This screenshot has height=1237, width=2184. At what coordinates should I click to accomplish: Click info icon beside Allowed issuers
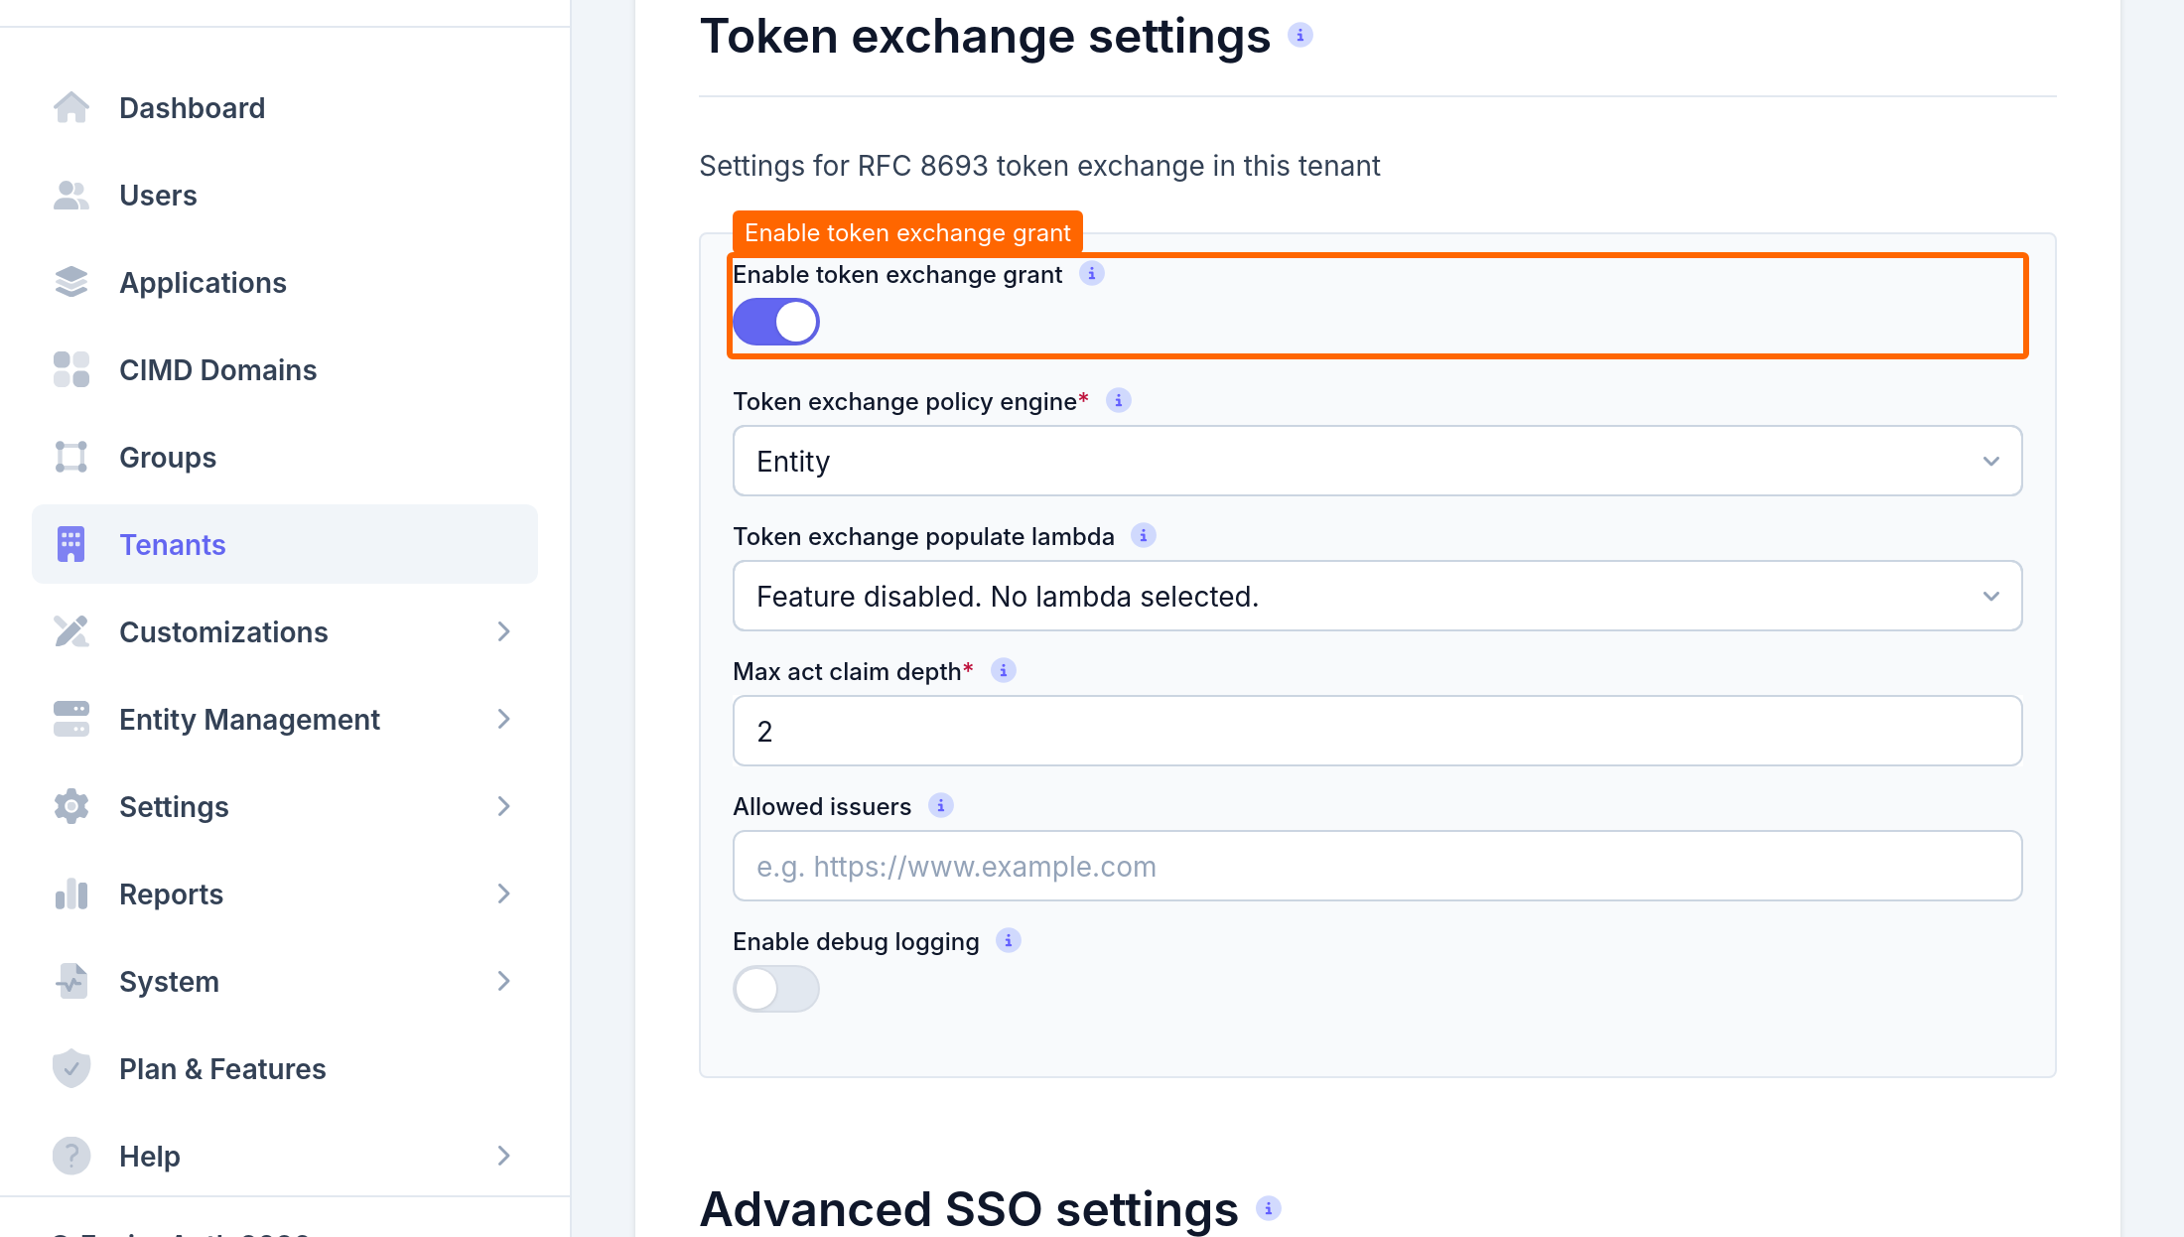[x=941, y=805]
